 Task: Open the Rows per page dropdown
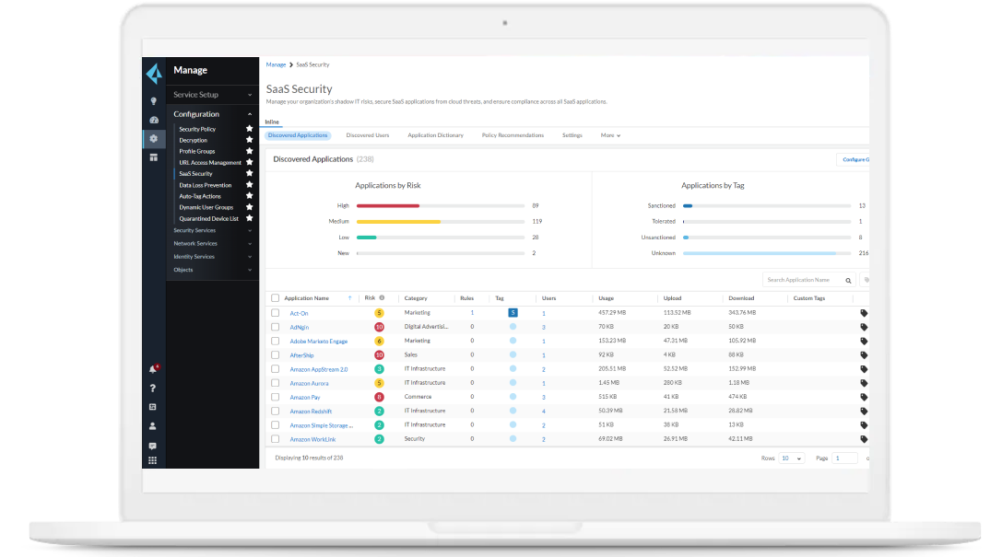(793, 458)
